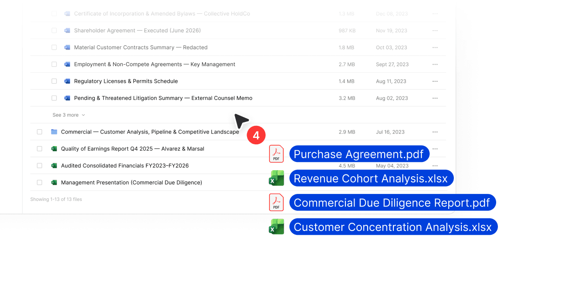Screen dimensions: 564x293
Task: Open Shareholder Agreement — Executed (June 2026)
Action: (137, 31)
